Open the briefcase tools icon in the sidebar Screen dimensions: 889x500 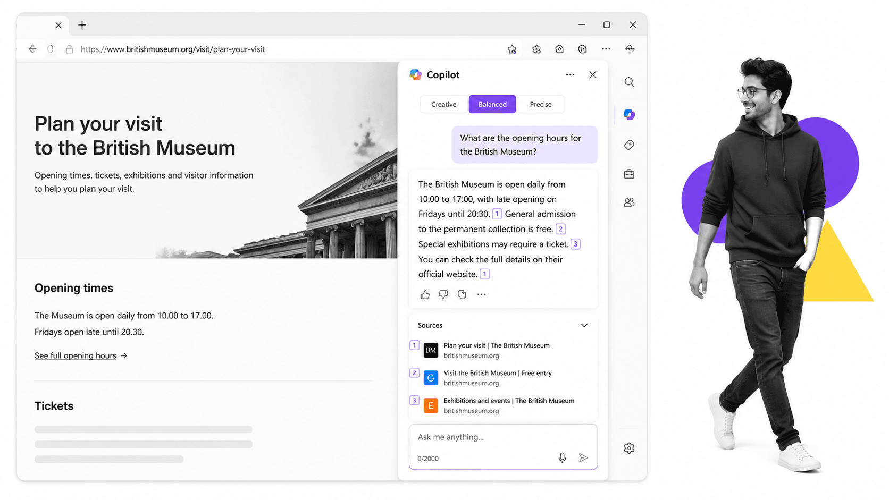tap(629, 174)
